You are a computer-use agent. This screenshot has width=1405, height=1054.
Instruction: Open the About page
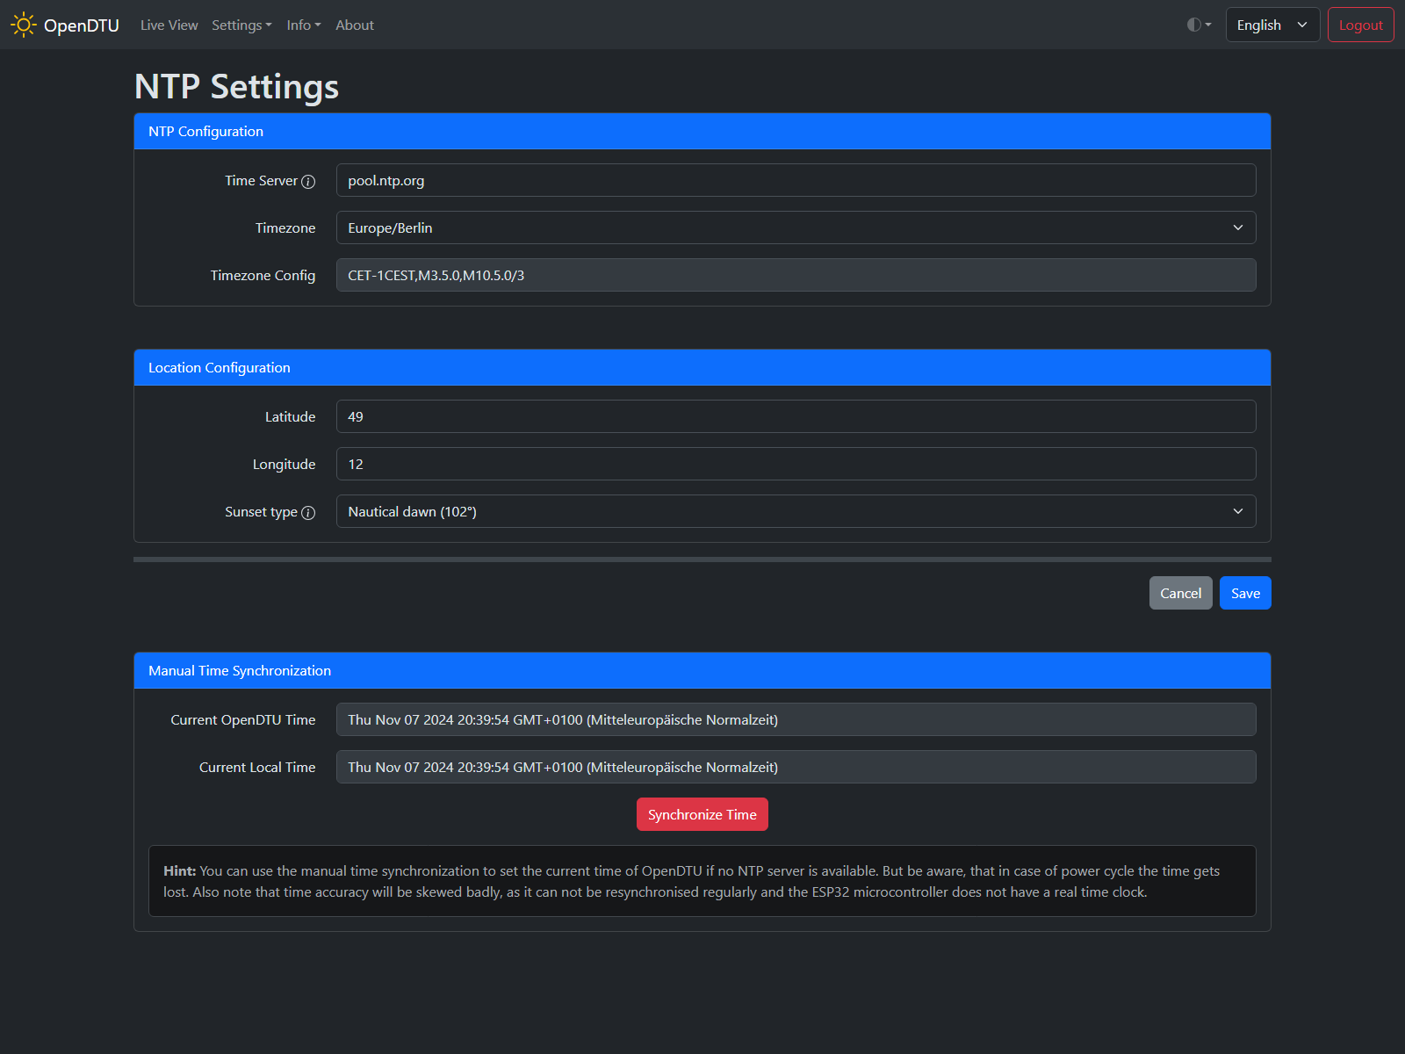click(354, 25)
